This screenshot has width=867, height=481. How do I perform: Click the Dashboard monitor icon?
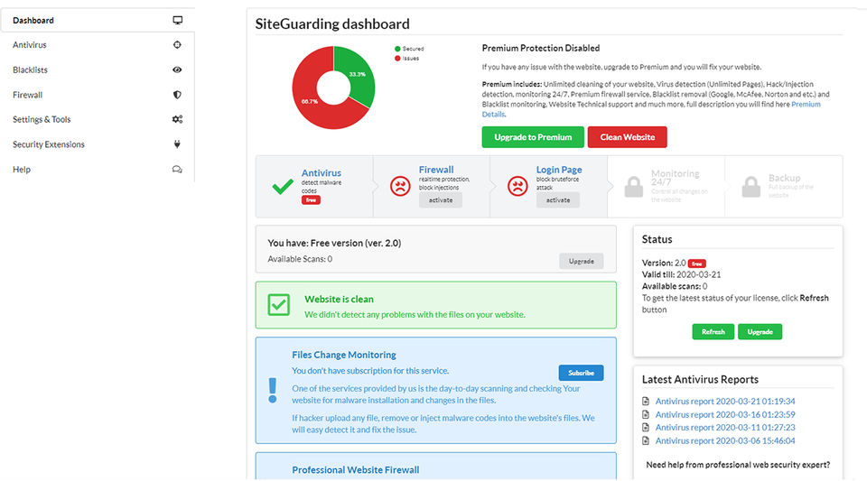point(177,20)
